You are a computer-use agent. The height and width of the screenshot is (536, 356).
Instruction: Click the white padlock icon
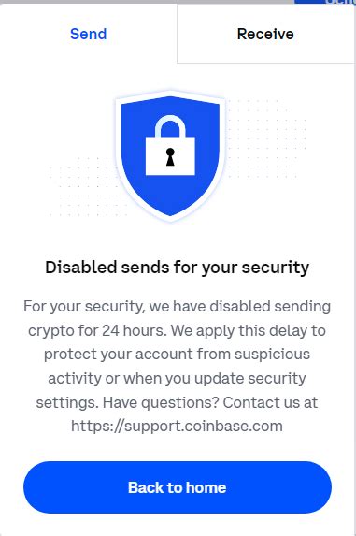pyautogui.click(x=170, y=145)
